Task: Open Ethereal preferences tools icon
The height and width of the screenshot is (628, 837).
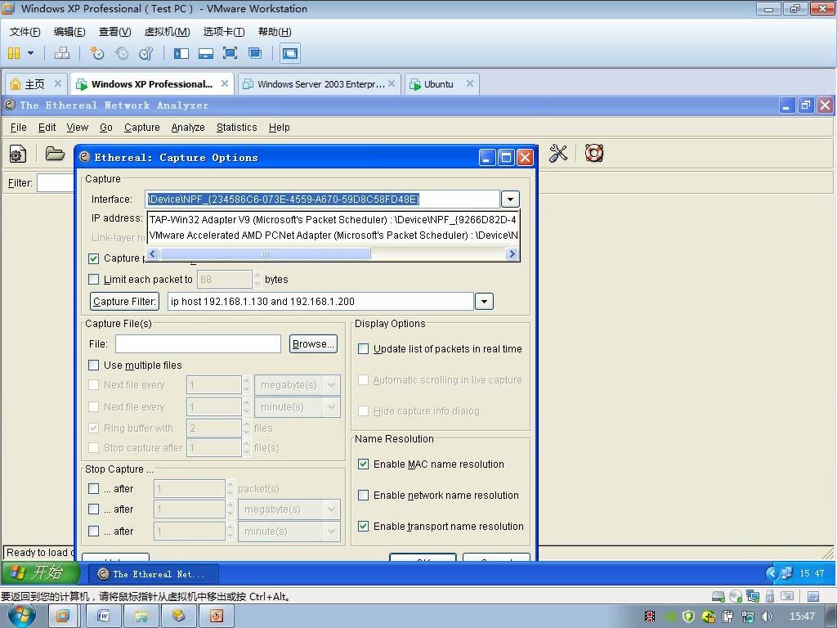Action: [x=557, y=153]
